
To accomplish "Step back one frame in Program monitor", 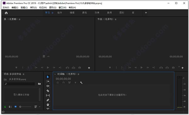I will tap(135, 68).
